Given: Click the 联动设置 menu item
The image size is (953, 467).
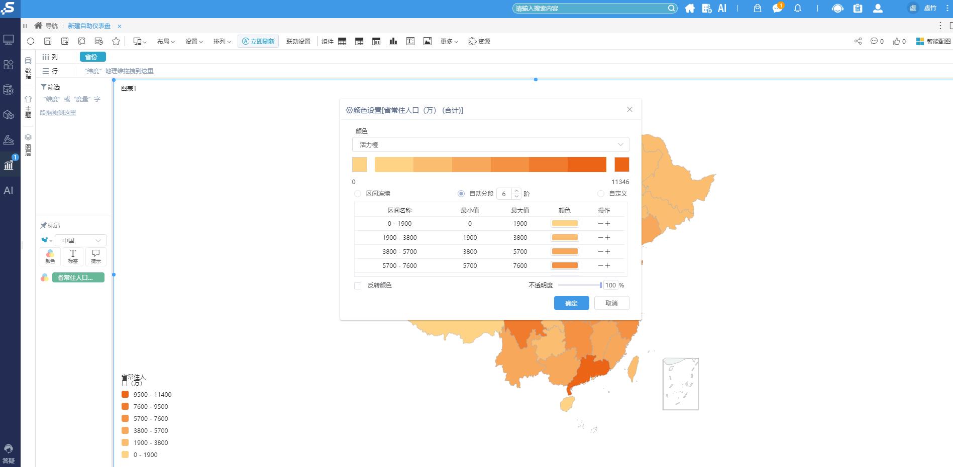Looking at the screenshot, I should [297, 42].
